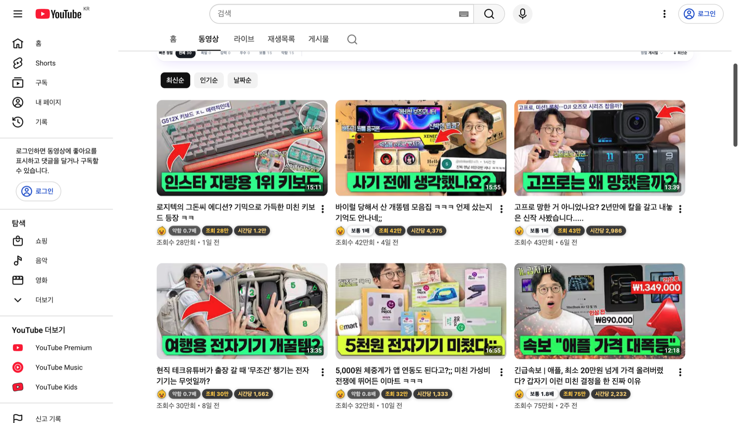Open the more menu for the 바이럴 개똥템 video
Screen dimensions: 739x423
[x=501, y=209]
